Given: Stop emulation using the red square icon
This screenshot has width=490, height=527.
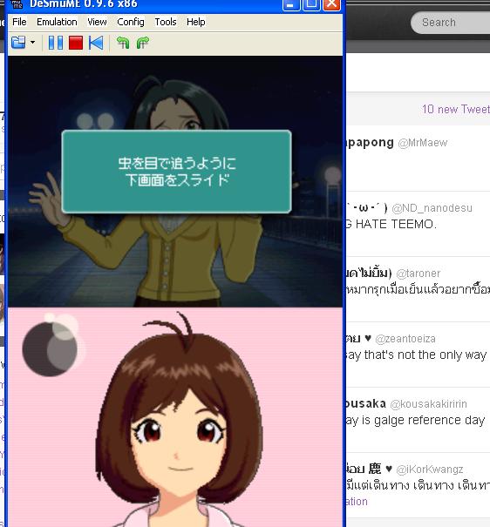Looking at the screenshot, I should pyautogui.click(x=76, y=43).
